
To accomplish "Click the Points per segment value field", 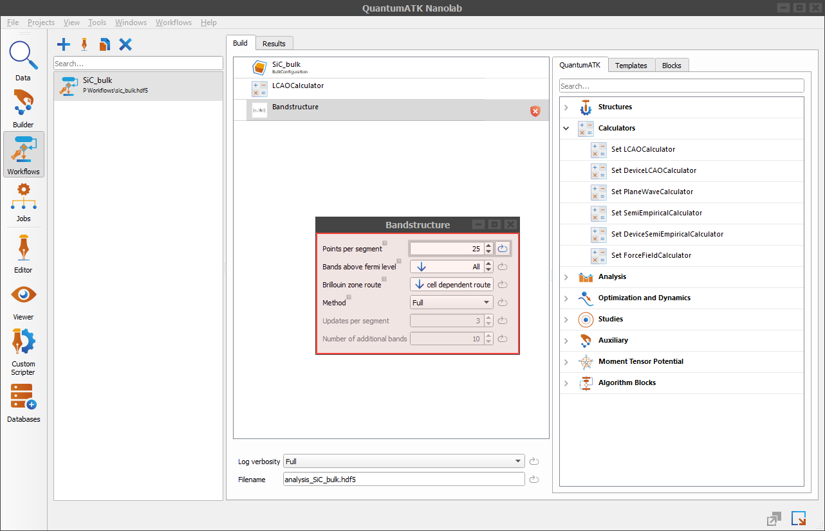I will pos(447,249).
